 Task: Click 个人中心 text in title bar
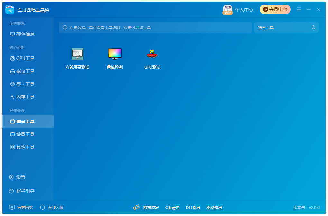tap(244, 10)
